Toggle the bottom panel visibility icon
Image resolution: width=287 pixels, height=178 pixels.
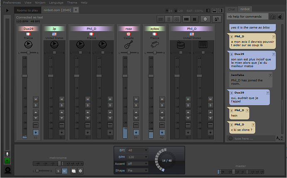214,11
